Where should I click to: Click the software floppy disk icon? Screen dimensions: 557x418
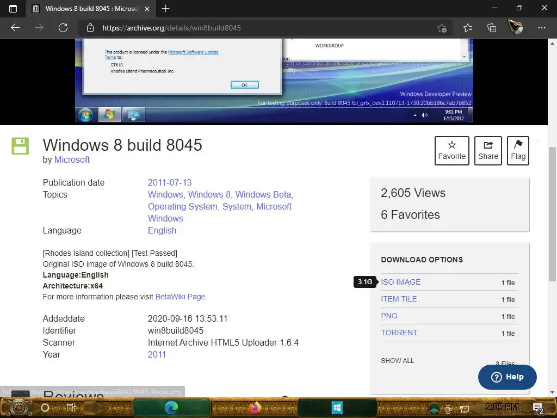[20, 146]
